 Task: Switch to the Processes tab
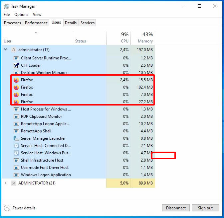12,23
